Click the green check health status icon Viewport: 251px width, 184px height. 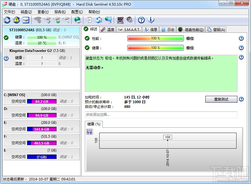pyautogui.click(x=6, y=37)
